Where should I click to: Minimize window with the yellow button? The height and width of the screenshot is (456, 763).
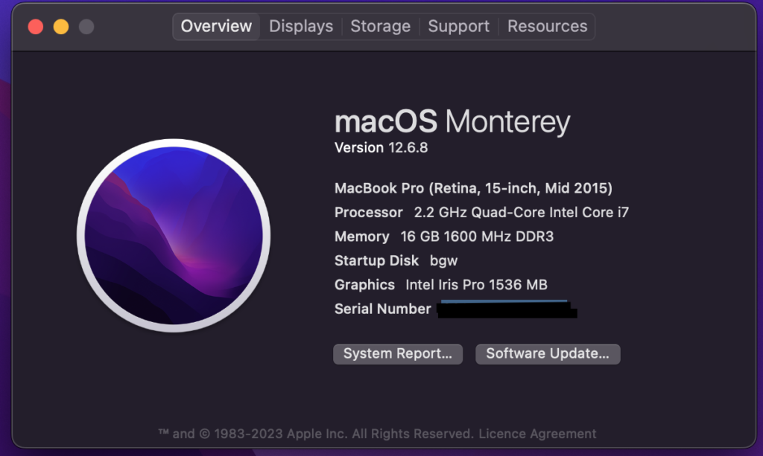[x=61, y=27]
